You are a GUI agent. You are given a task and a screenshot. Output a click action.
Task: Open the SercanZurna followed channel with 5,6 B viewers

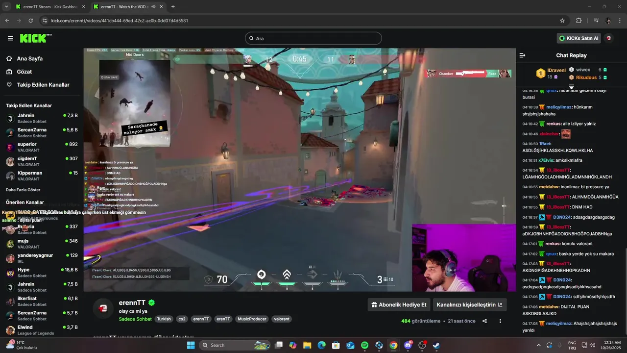(42, 132)
